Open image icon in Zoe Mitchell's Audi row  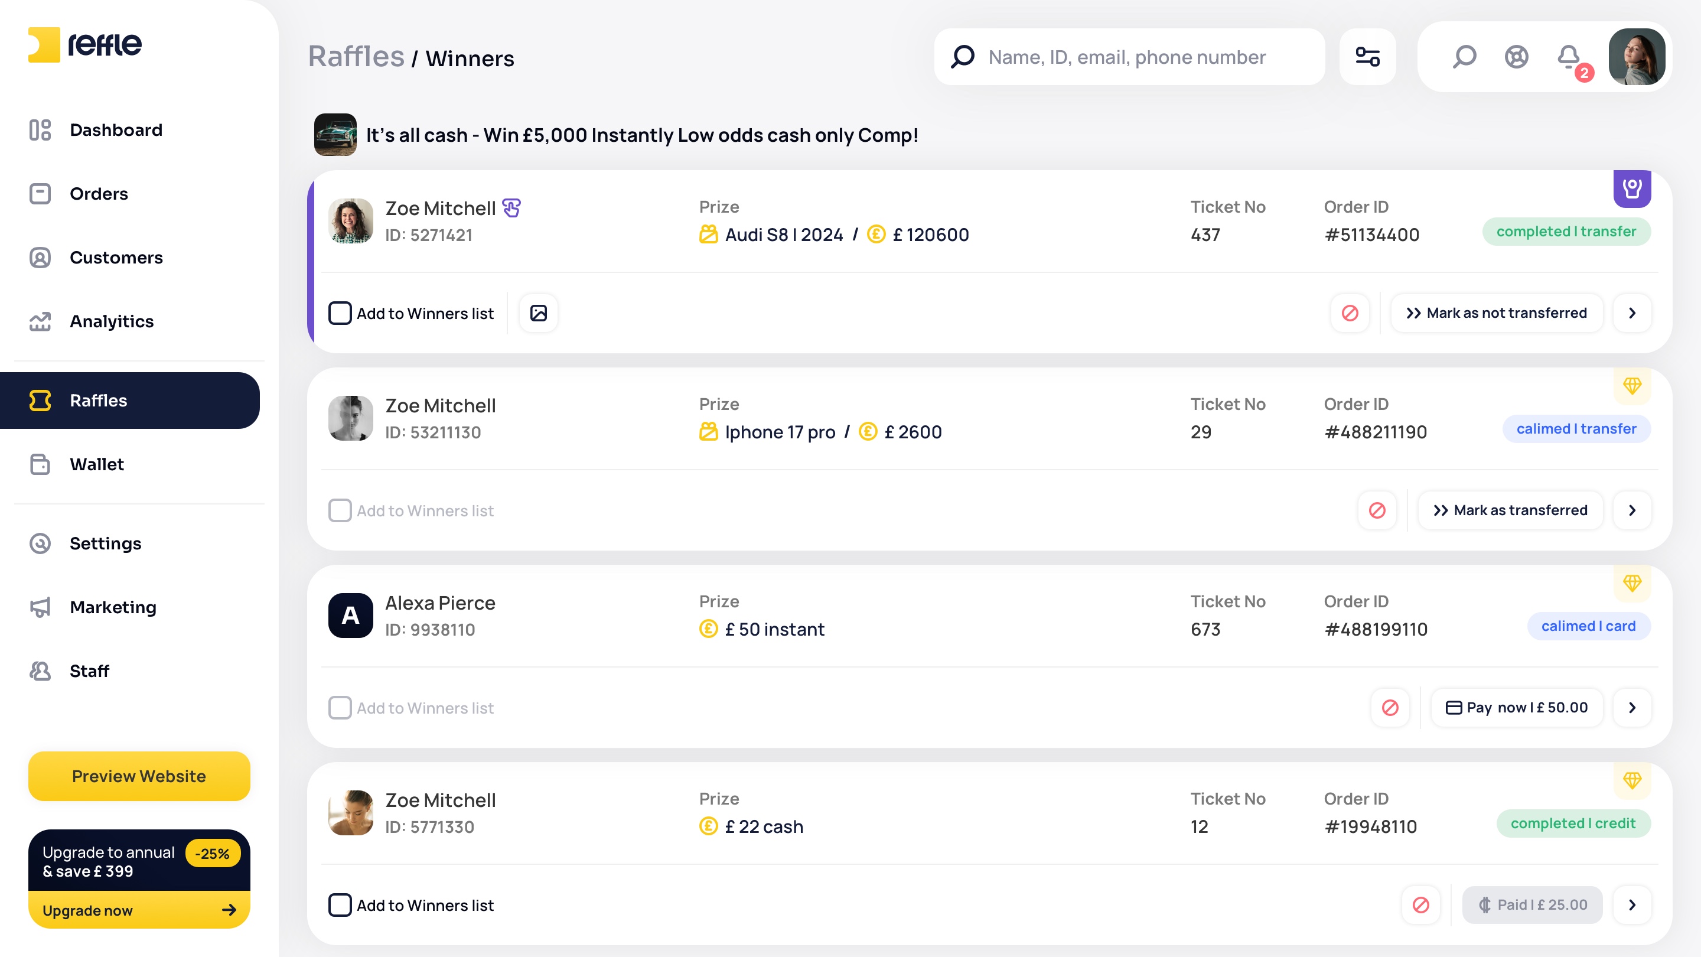[x=539, y=313]
